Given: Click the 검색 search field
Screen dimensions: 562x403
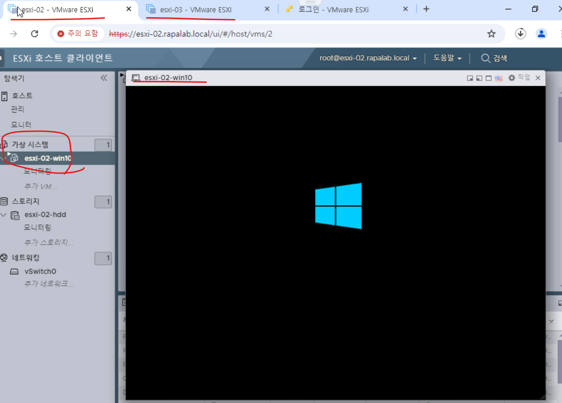Looking at the screenshot, I should [x=500, y=58].
